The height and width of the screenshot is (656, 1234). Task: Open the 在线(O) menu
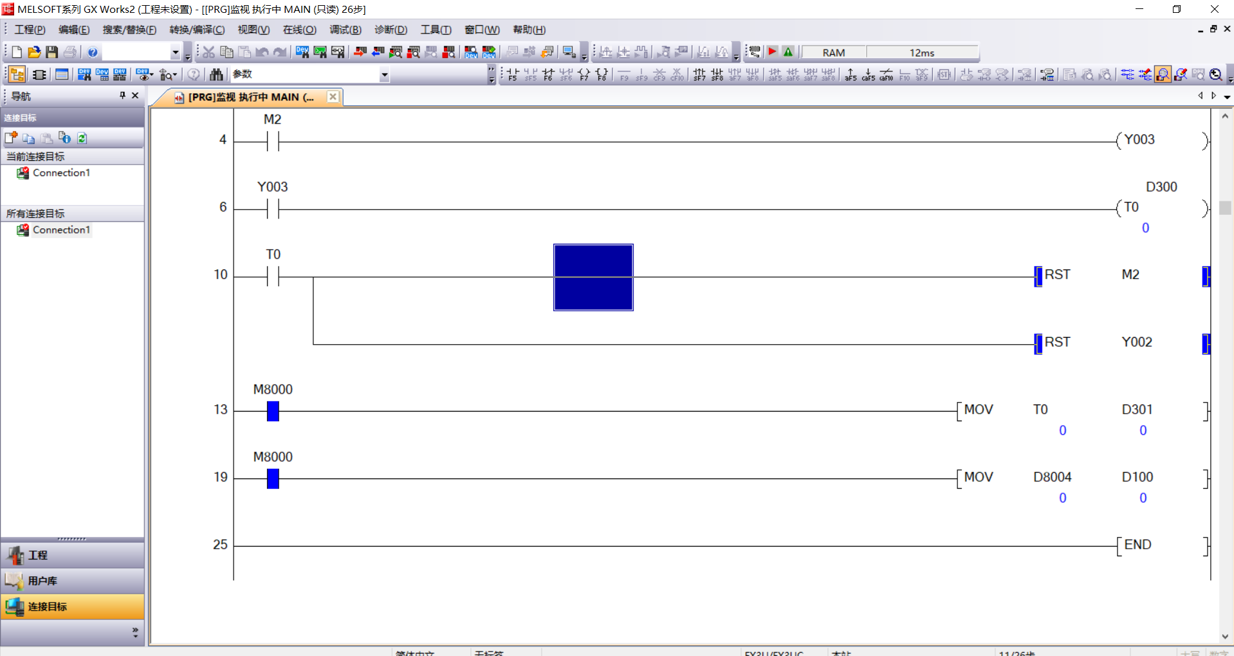(x=299, y=30)
